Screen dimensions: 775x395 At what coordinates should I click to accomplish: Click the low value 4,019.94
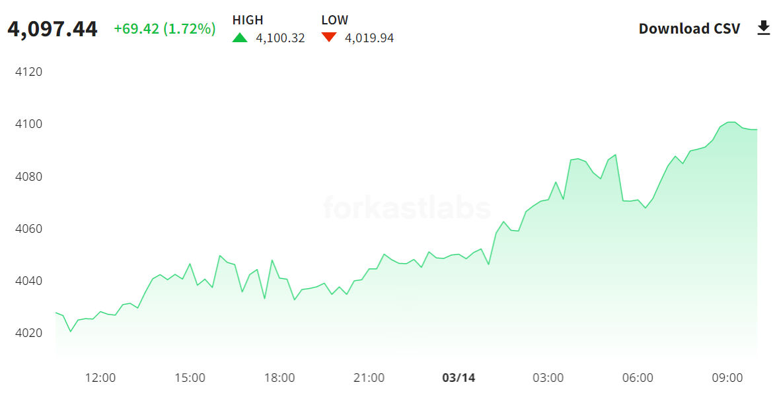pos(369,38)
